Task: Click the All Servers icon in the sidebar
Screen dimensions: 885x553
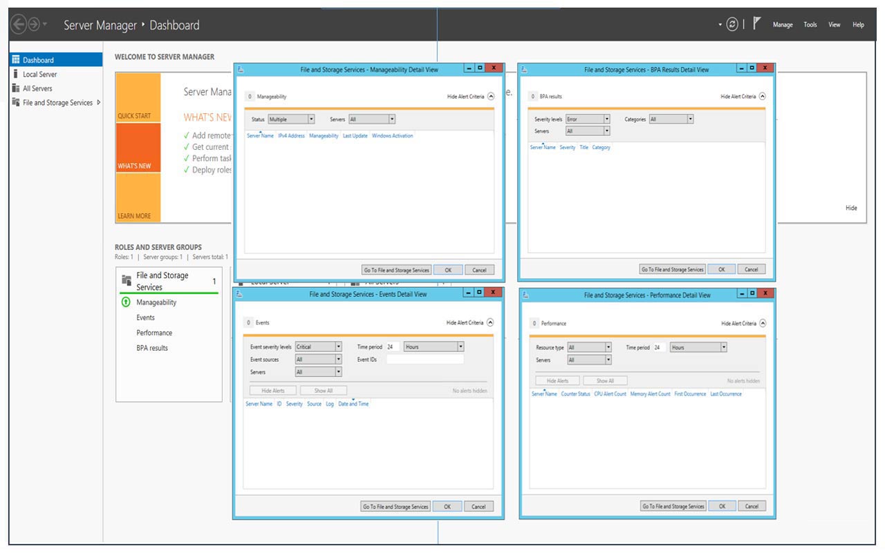Action: pos(16,88)
